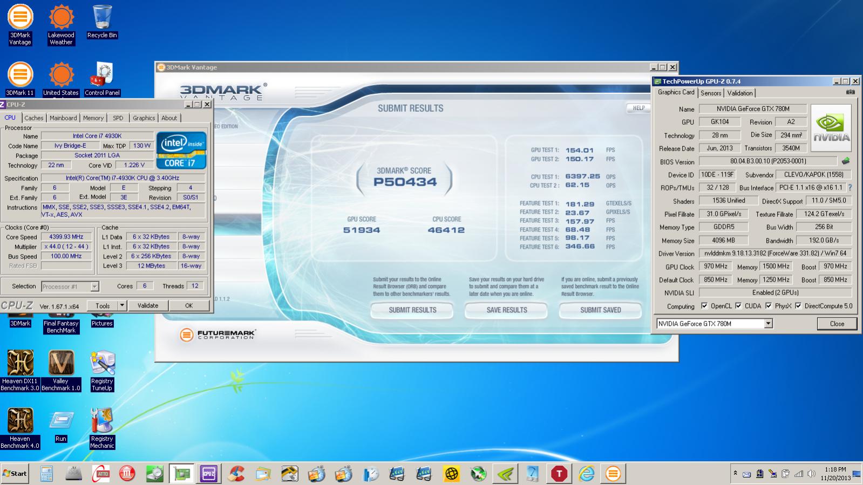Switch to the Mainboard tab in CPU-Z
Viewport: 863px width, 485px height.
click(63, 118)
